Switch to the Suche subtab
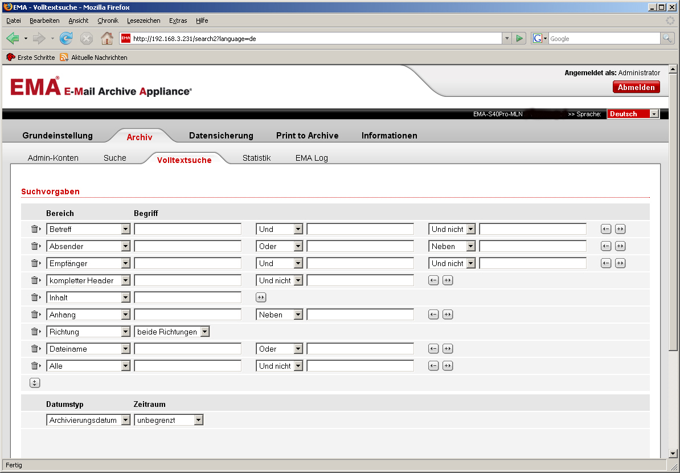Viewport: 680px width, 473px height. point(115,158)
